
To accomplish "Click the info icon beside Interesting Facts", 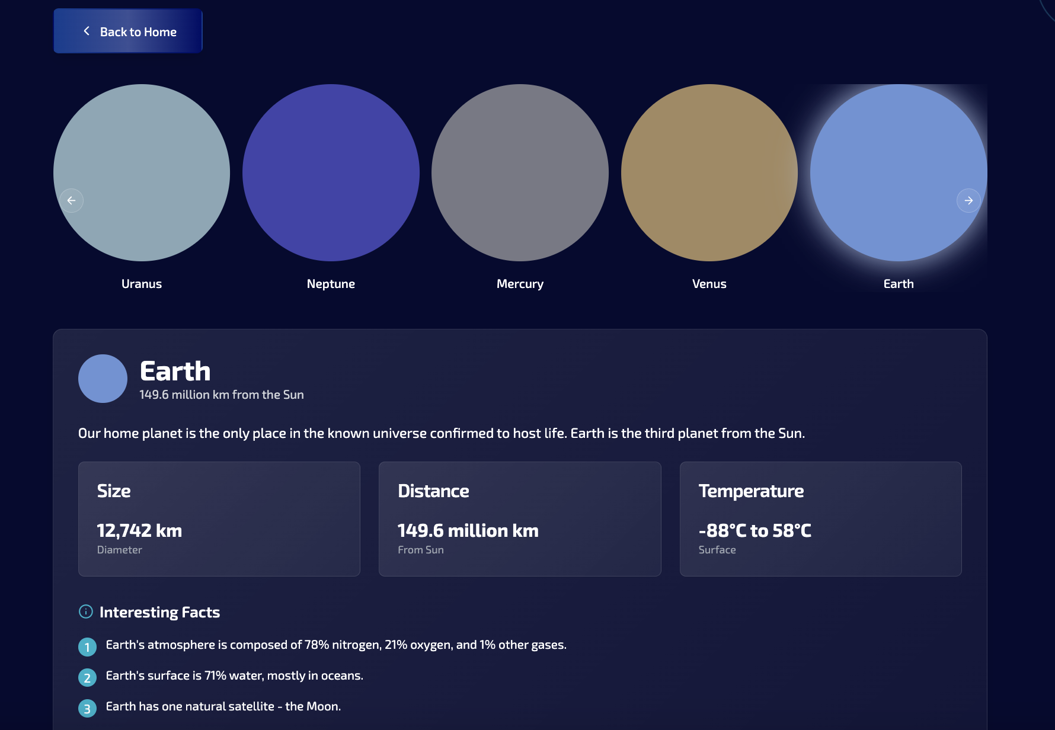I will (x=86, y=611).
